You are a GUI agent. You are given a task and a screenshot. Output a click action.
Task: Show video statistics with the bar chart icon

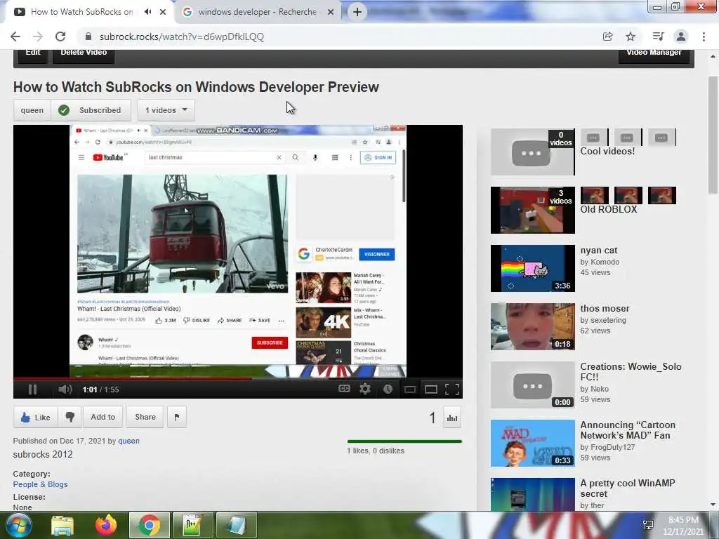pyautogui.click(x=452, y=418)
